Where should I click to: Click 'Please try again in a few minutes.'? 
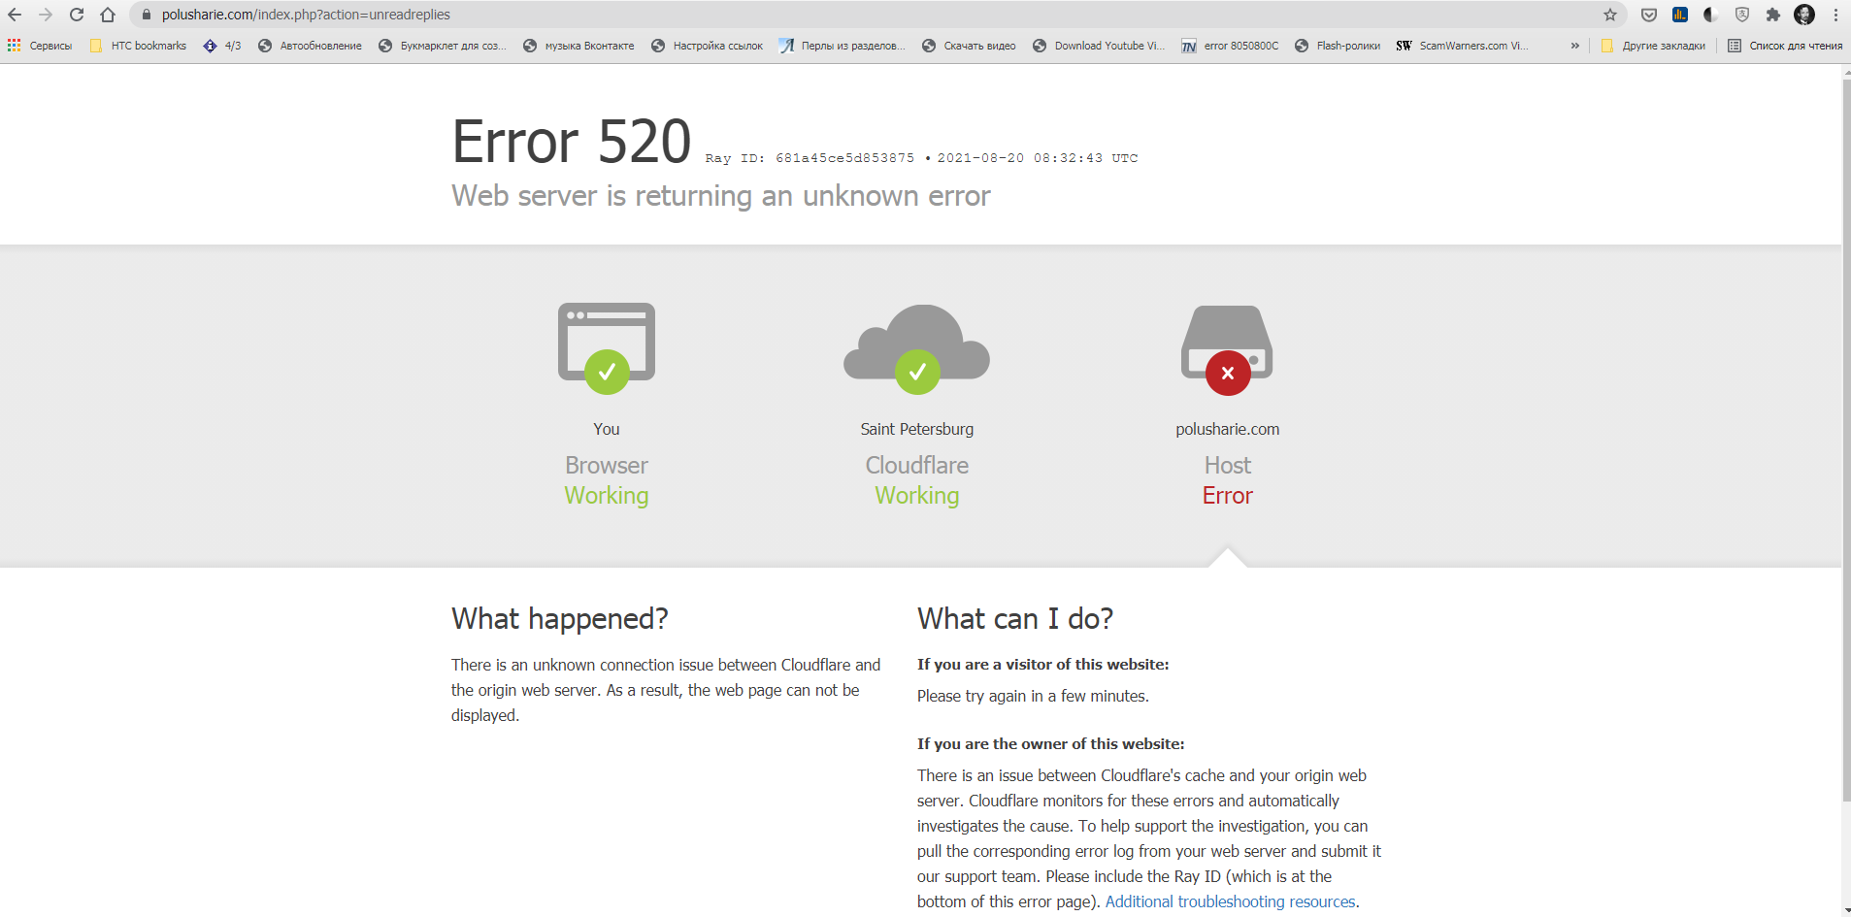point(1033,696)
